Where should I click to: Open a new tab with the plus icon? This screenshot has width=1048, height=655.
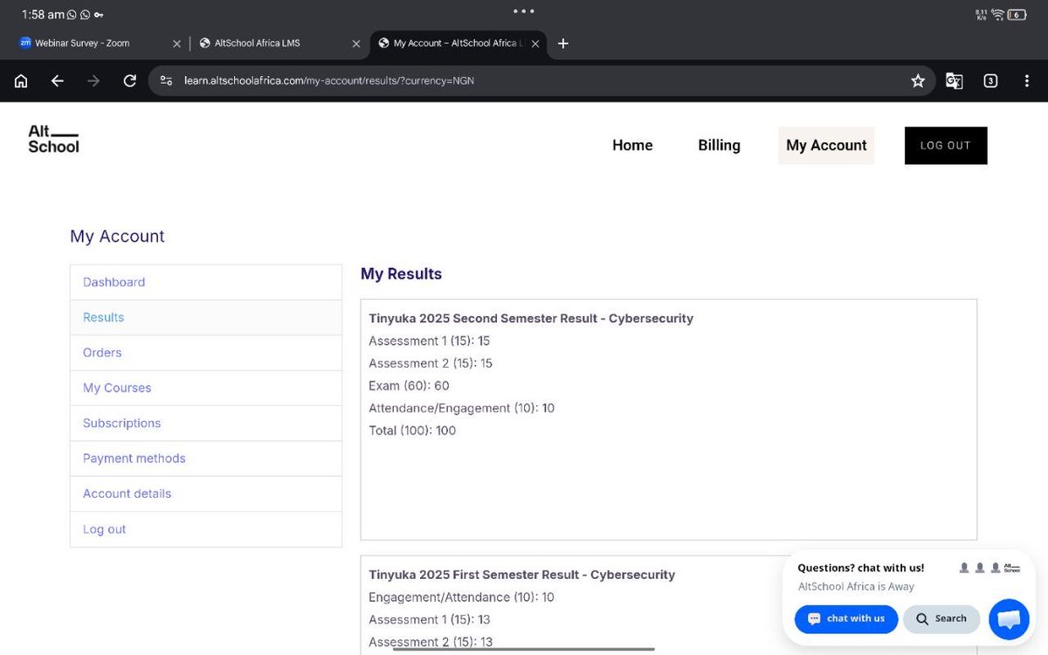click(563, 43)
